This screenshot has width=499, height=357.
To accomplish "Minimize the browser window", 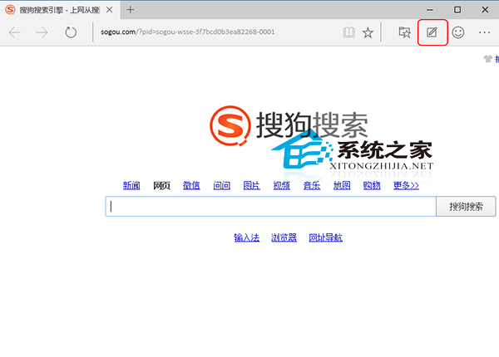I will [x=430, y=10].
